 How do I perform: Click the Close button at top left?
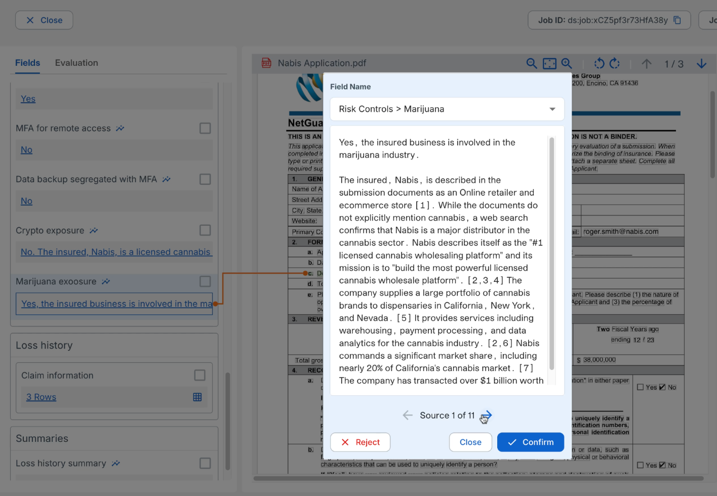tap(44, 20)
